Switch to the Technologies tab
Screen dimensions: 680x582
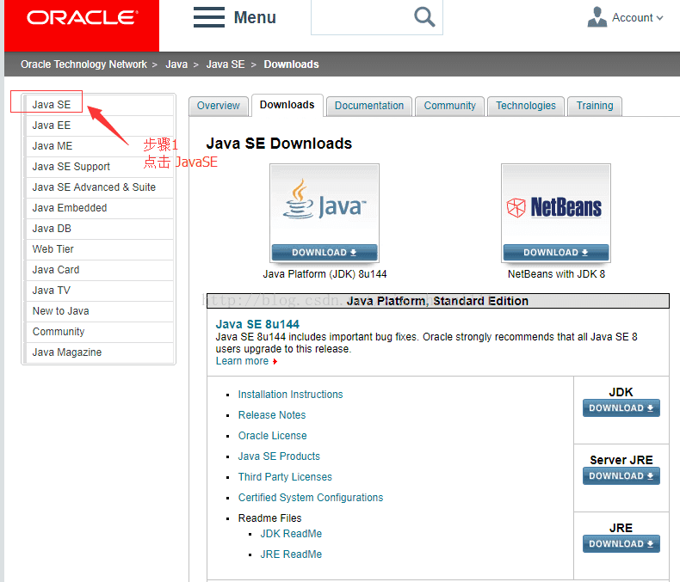526,106
